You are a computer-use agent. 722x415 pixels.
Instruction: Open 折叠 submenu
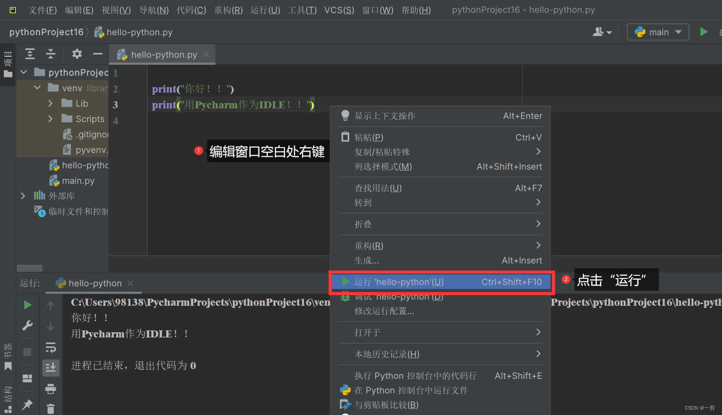[441, 224]
